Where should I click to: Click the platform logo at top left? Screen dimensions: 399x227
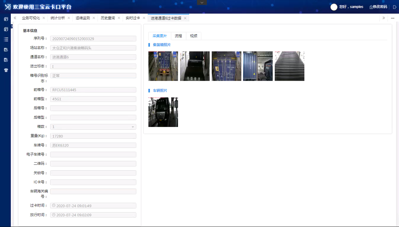(7, 7)
